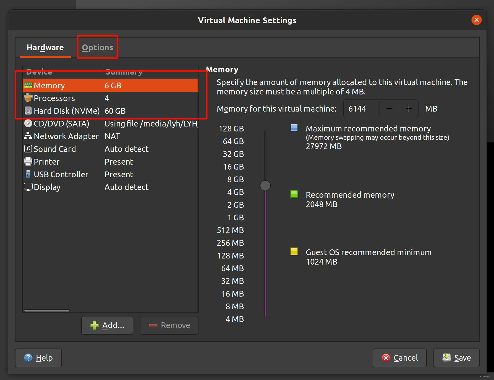This screenshot has width=494, height=380.
Task: Click the Processors CPU icon
Action: pyautogui.click(x=28, y=98)
